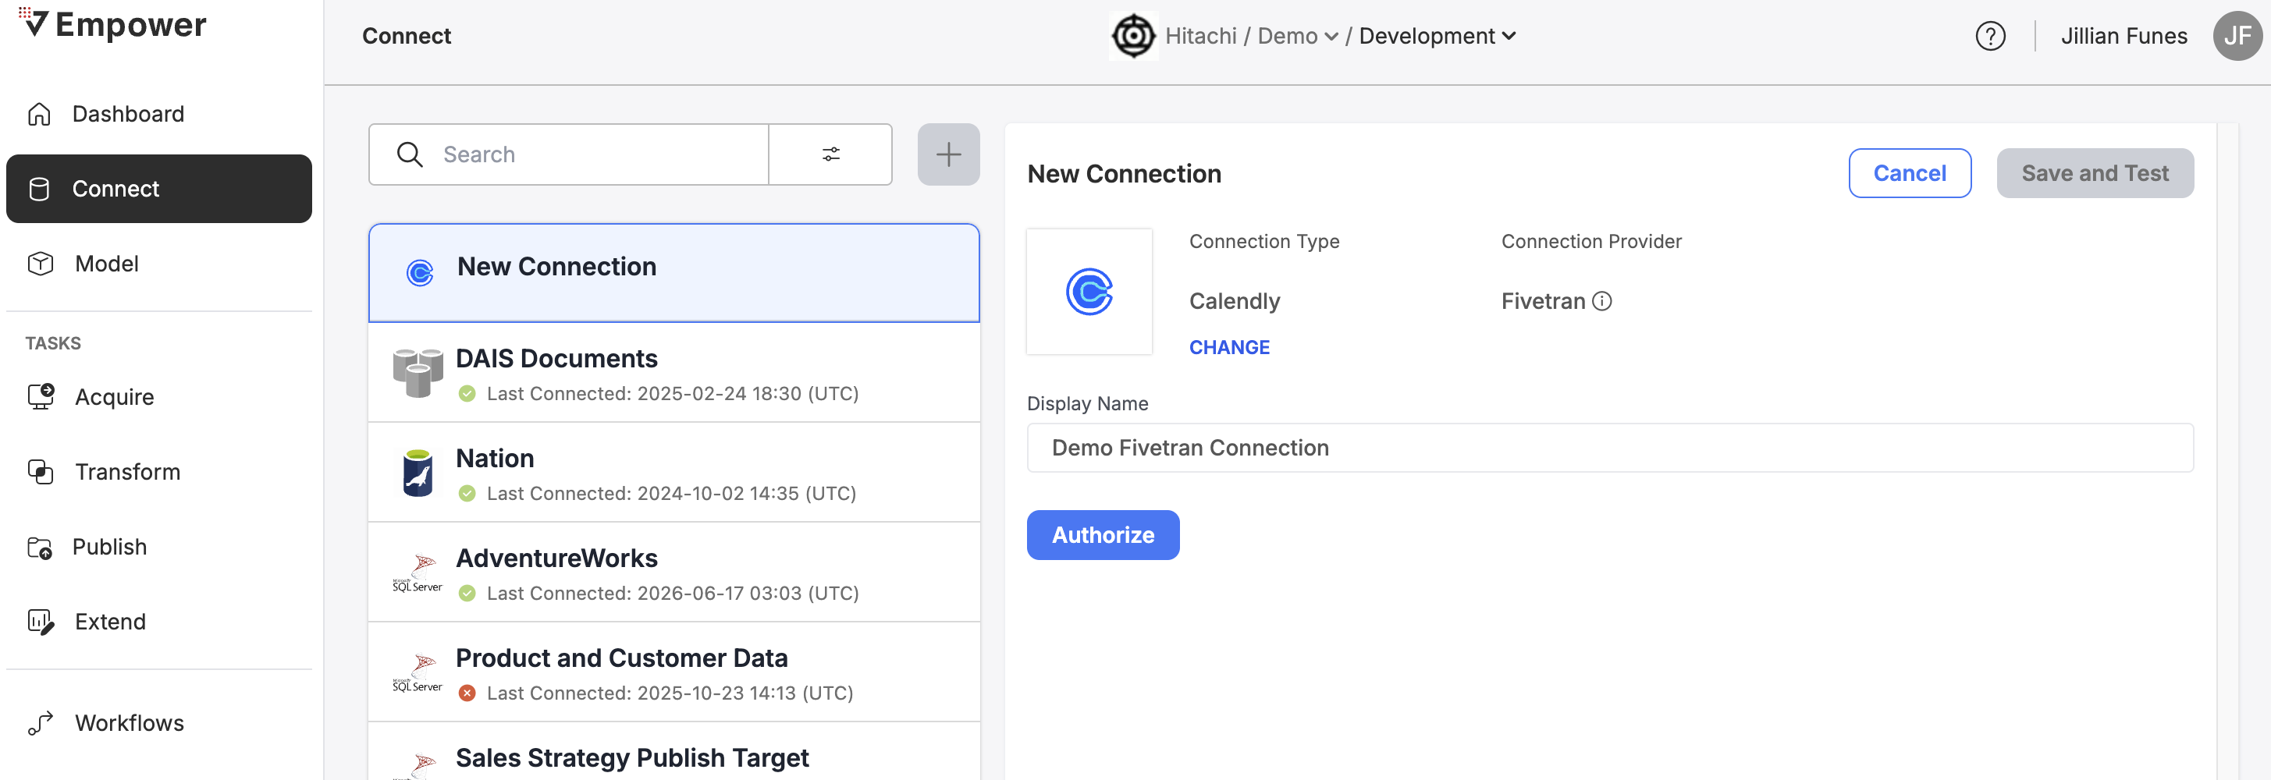Click the green status check for AdventureWorks
2271x780 pixels.
point(467,593)
